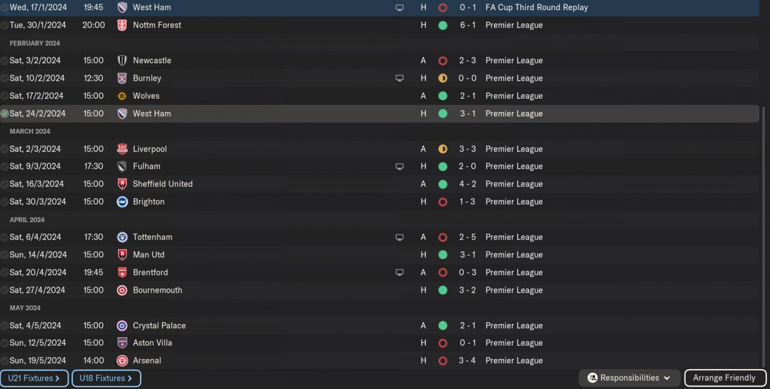770x389 pixels.
Task: Click the Brighton club badge
Action: coord(122,202)
